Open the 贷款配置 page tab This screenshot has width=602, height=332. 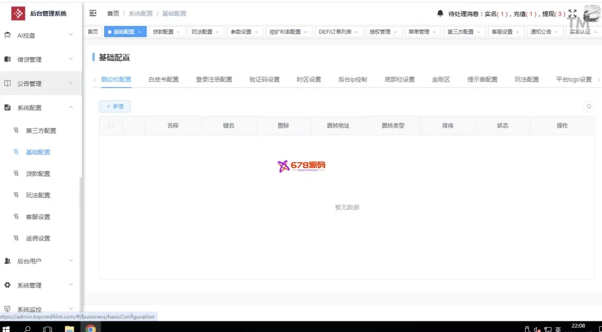pos(166,32)
